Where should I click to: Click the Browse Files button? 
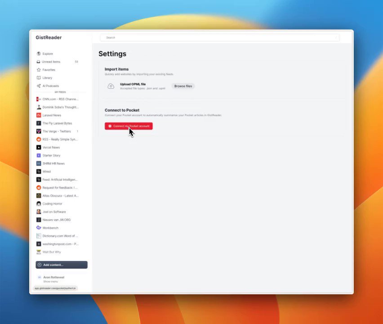pos(183,86)
